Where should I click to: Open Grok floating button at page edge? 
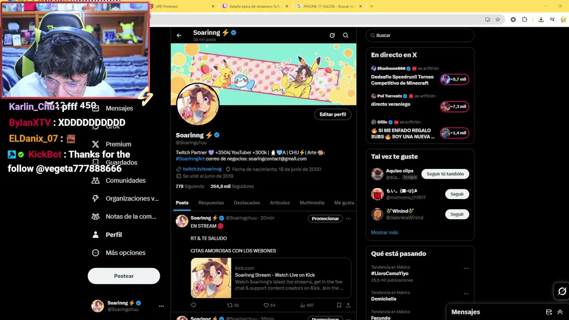562,292
